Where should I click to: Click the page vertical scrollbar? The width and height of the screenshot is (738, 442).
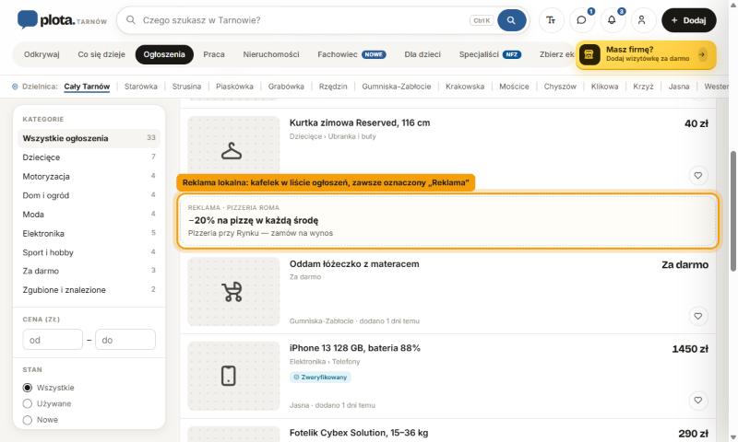point(732,212)
